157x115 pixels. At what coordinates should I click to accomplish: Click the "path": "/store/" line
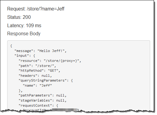(x=37, y=66)
